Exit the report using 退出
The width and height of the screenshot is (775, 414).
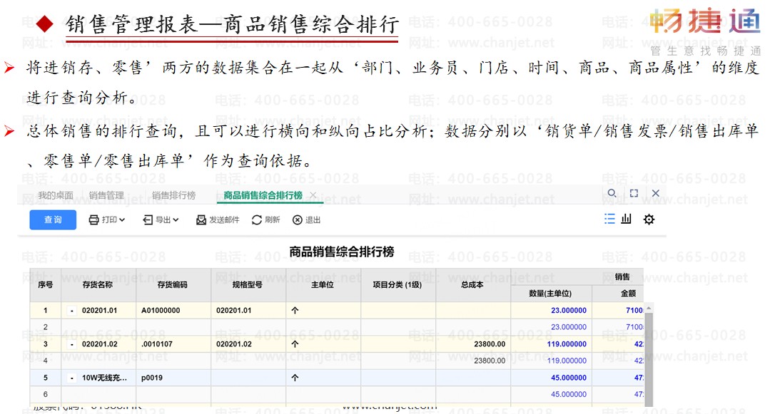(x=306, y=219)
